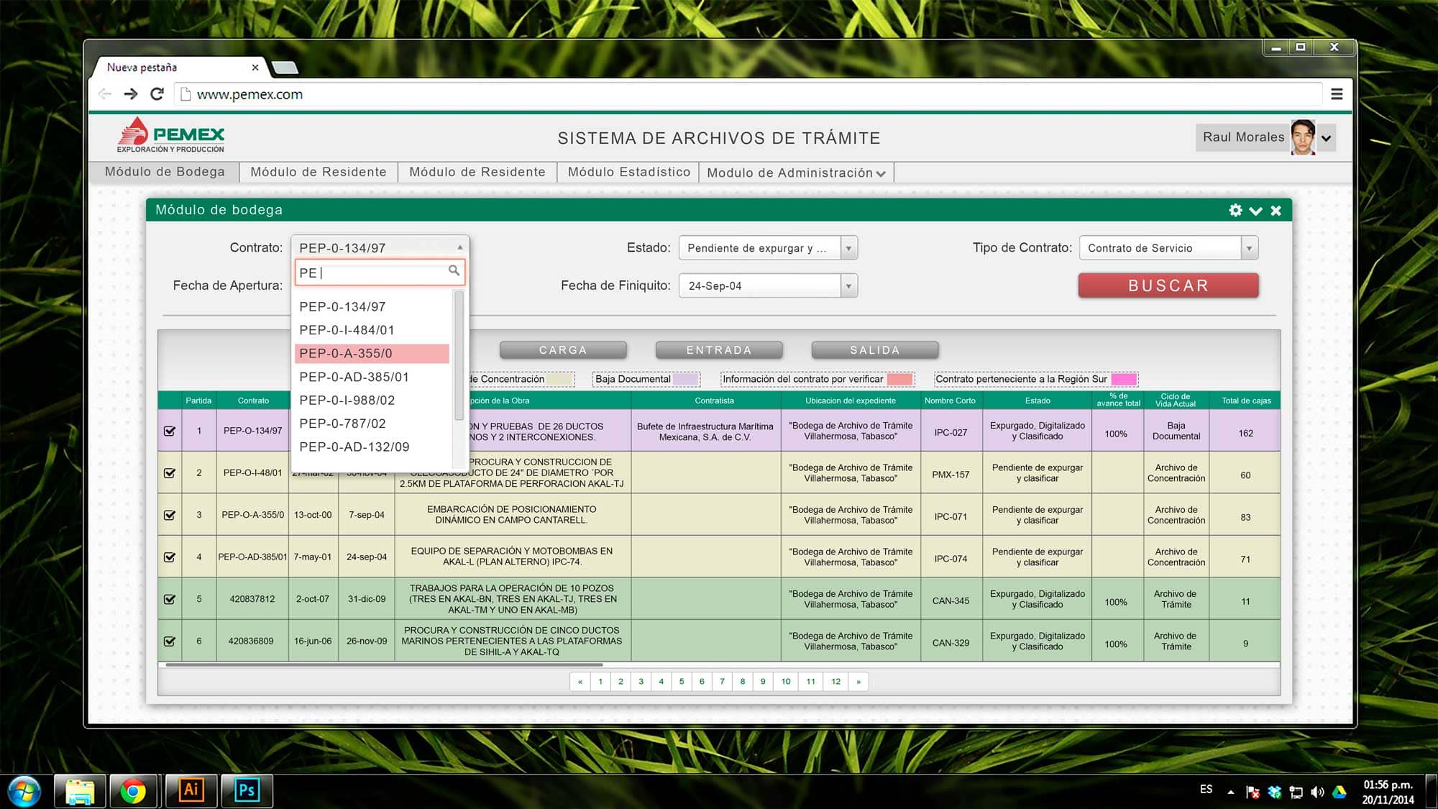The width and height of the screenshot is (1438, 809).
Task: Uncheck the checkbox for partida 1 row
Action: (170, 431)
